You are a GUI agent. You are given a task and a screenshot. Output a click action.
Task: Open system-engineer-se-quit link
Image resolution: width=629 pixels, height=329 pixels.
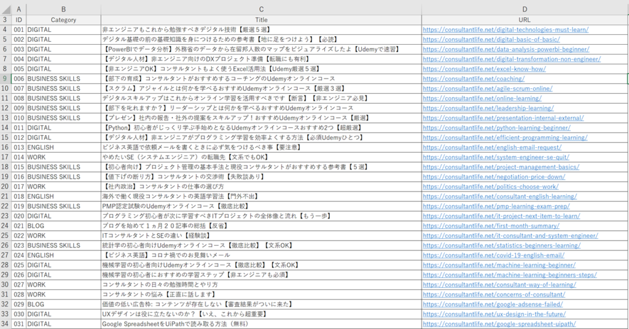pyautogui.click(x=496, y=157)
